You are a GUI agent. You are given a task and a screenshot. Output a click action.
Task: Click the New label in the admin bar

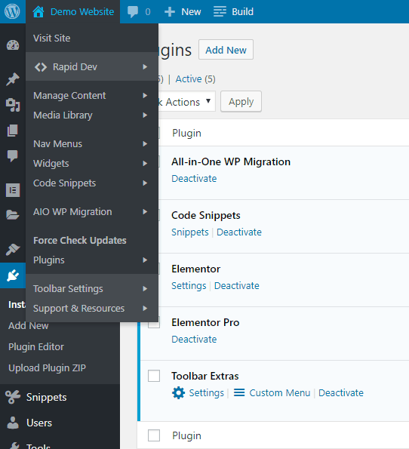point(191,12)
